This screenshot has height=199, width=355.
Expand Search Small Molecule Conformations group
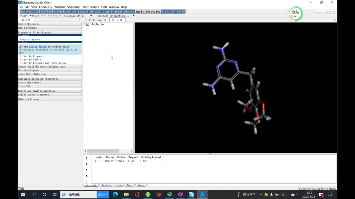tap(50, 67)
